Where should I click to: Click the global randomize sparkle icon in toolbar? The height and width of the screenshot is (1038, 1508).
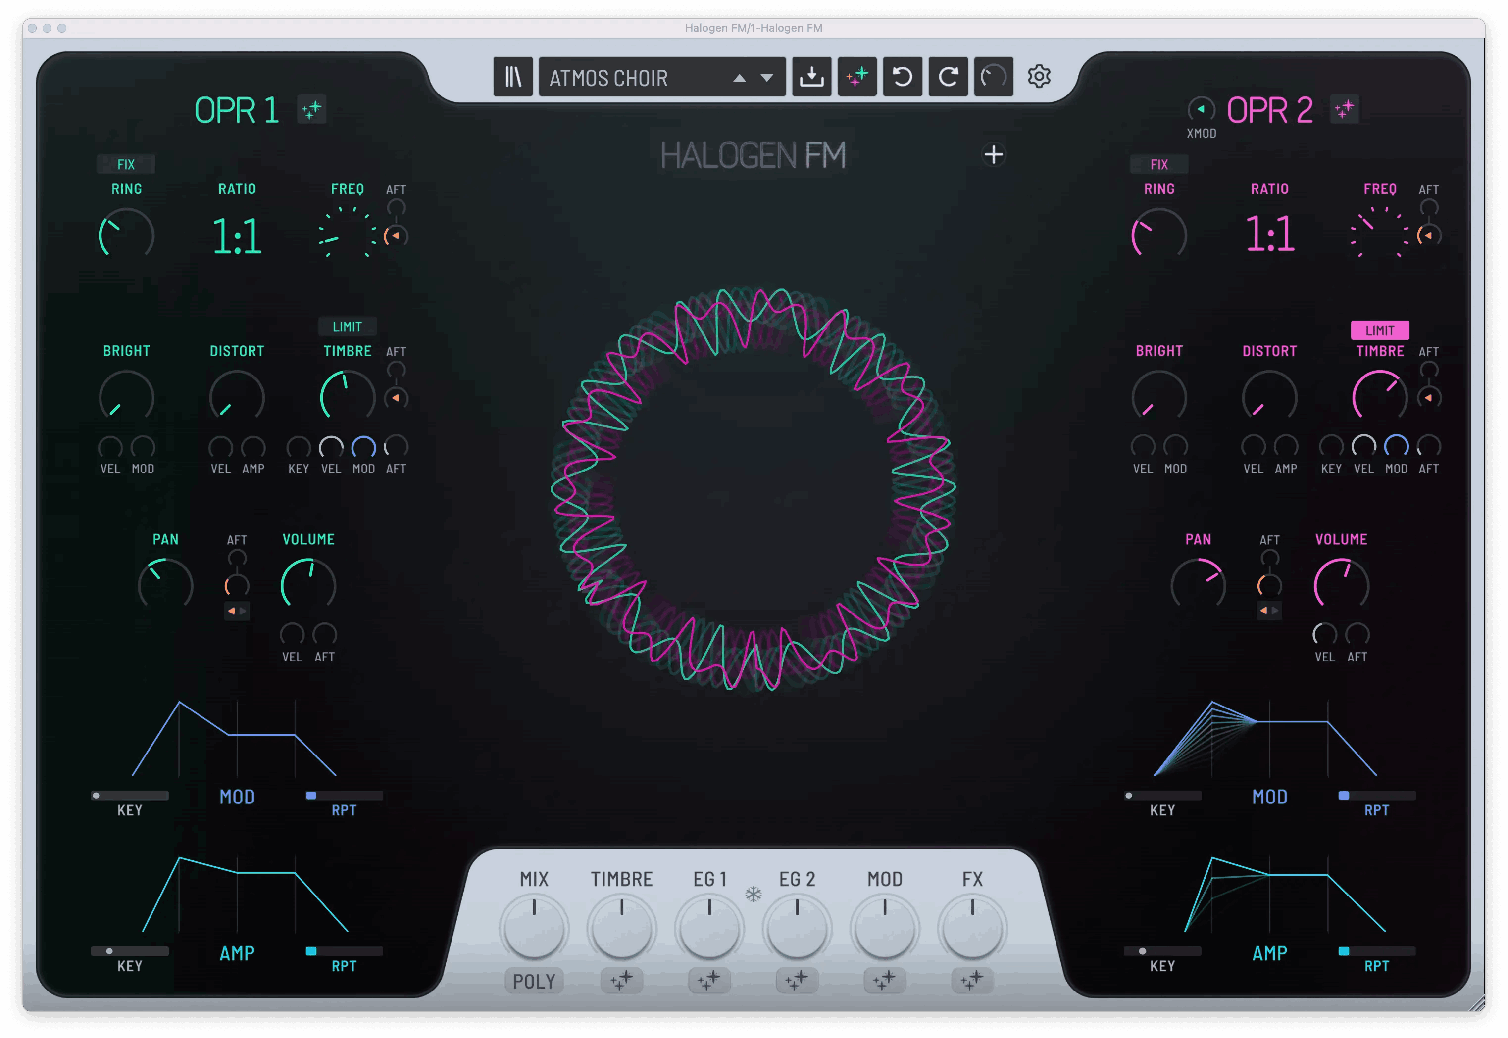[856, 77]
